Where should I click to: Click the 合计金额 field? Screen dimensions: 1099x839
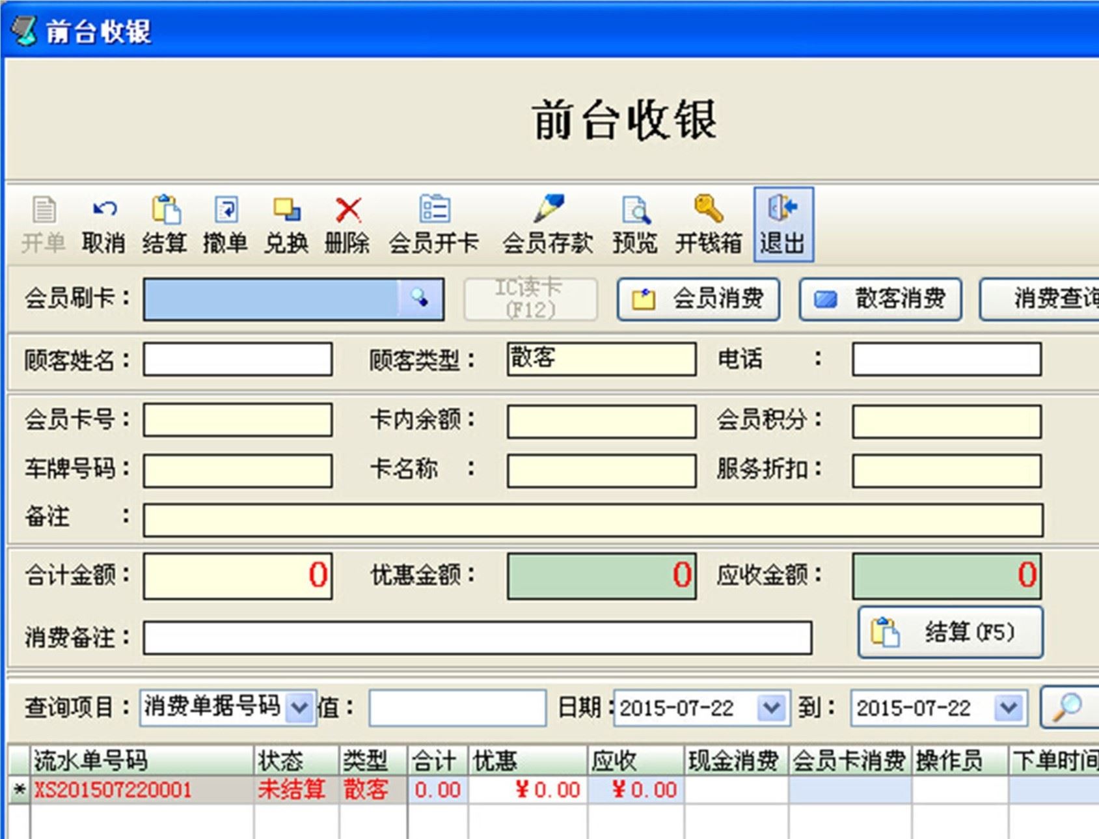237,576
